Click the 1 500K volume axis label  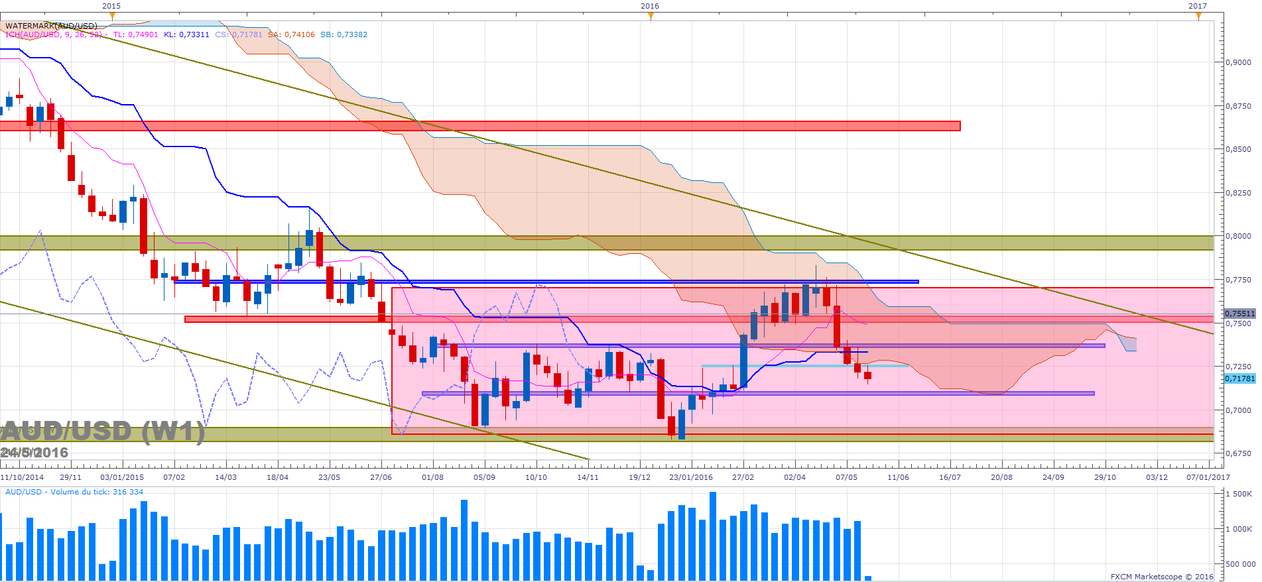1239,494
